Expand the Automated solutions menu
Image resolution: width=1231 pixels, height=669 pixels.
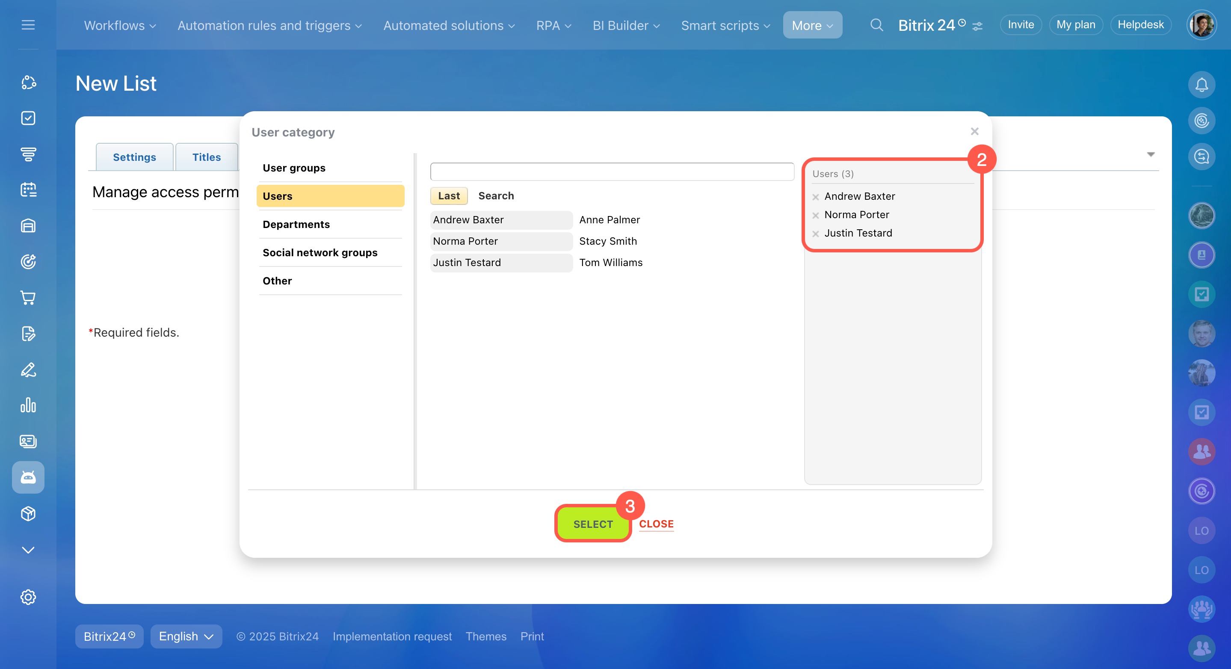point(449,25)
